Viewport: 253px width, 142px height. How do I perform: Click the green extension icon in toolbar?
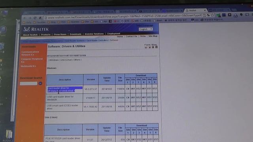219,15
